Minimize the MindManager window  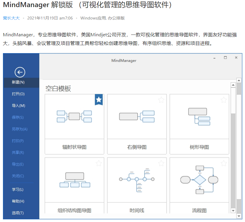click(214, 58)
